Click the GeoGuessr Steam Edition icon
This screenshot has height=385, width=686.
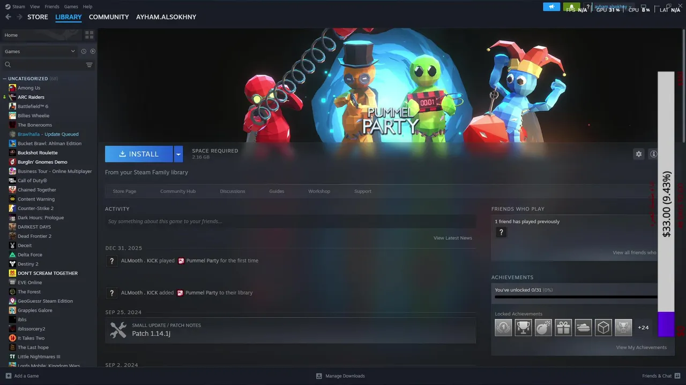(12, 301)
